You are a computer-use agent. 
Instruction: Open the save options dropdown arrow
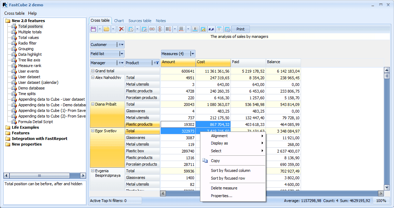[100, 29]
